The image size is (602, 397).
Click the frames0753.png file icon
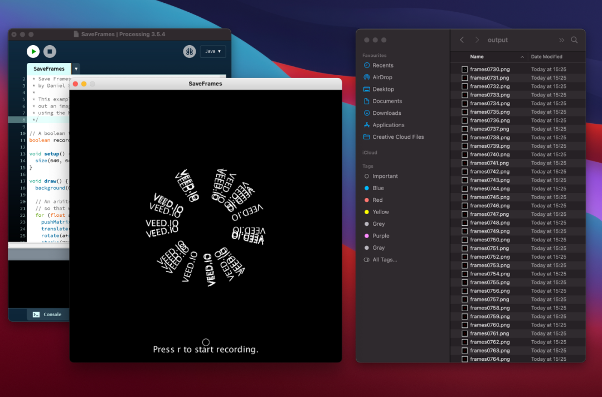click(x=464, y=265)
